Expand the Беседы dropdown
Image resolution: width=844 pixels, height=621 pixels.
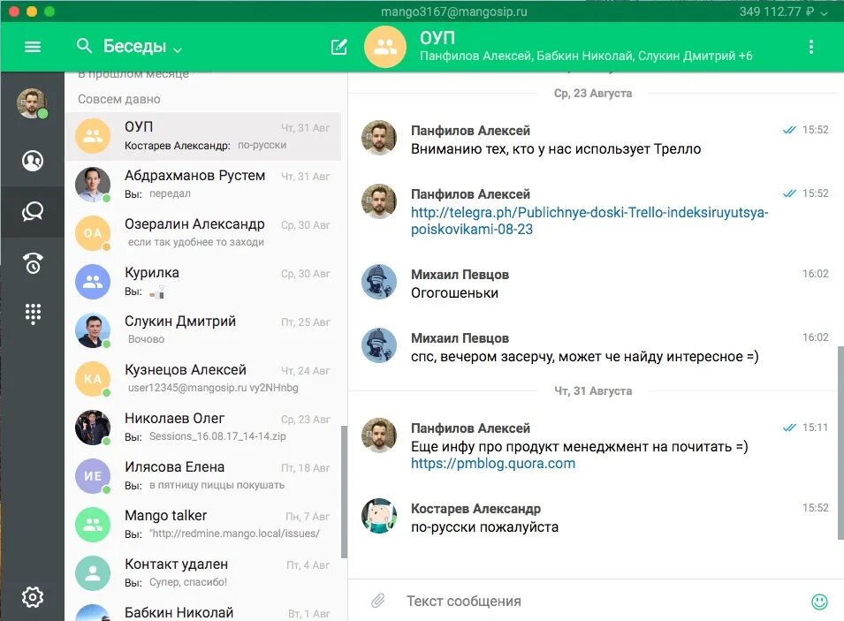tap(177, 49)
